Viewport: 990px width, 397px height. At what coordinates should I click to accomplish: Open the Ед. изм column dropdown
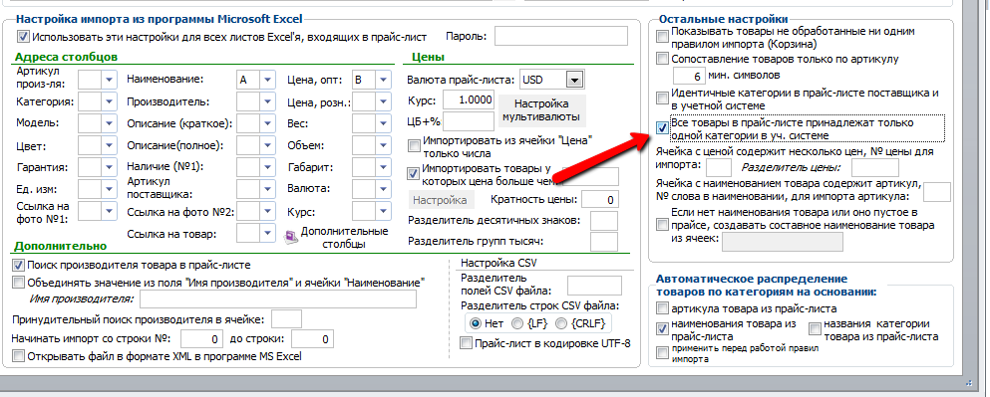110,189
